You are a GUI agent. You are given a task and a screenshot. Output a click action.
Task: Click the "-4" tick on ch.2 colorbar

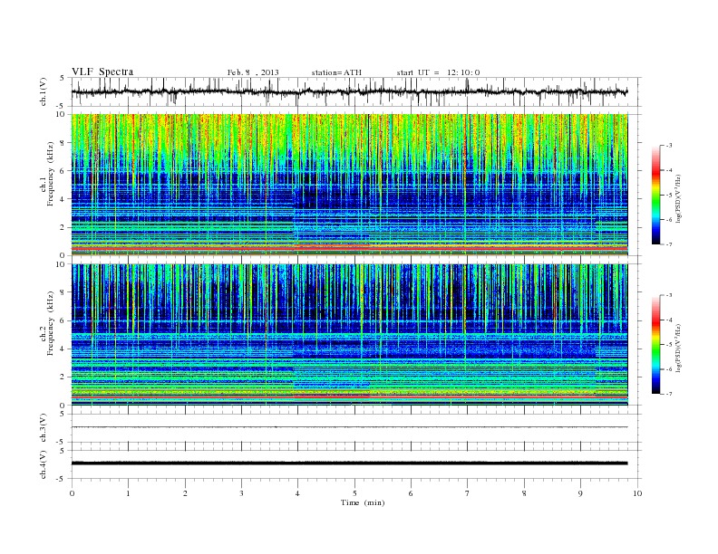pyautogui.click(x=668, y=320)
